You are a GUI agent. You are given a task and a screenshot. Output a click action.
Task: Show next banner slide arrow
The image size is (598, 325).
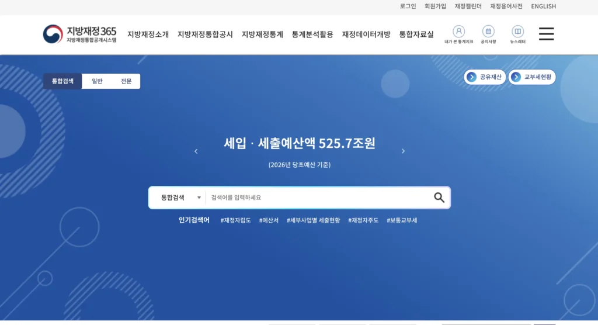click(403, 151)
